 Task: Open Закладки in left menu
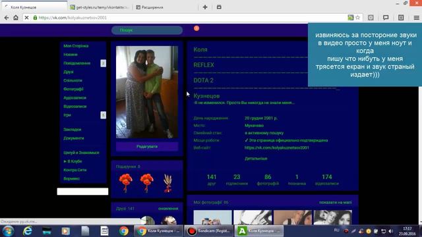tap(72, 130)
